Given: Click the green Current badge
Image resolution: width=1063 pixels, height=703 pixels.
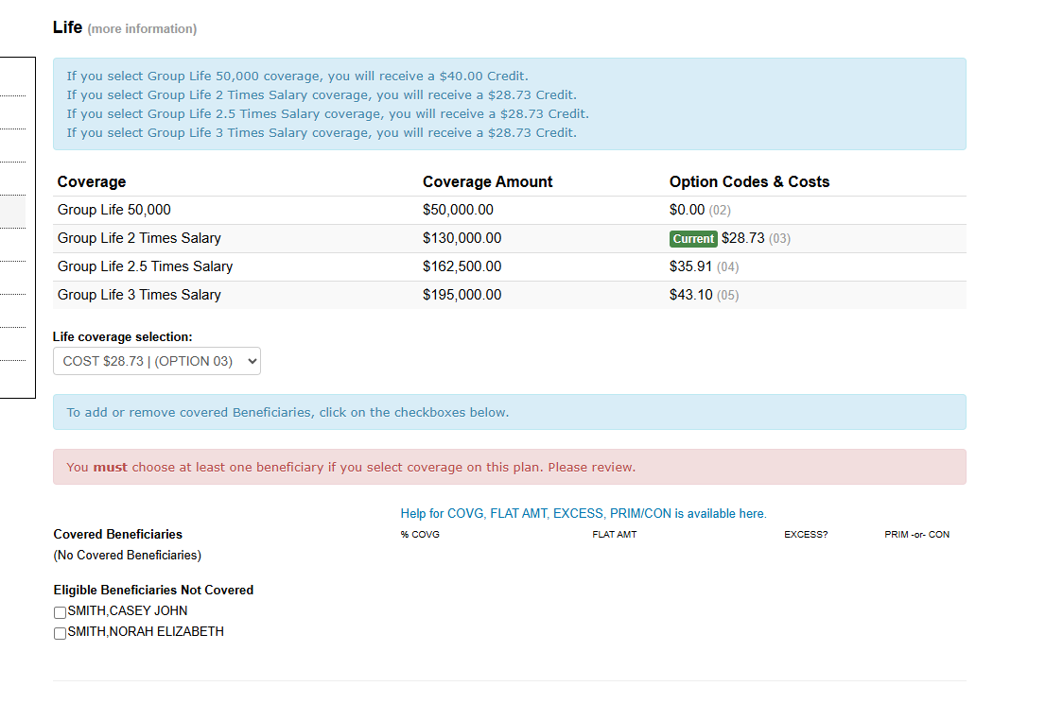Looking at the screenshot, I should click(x=693, y=238).
